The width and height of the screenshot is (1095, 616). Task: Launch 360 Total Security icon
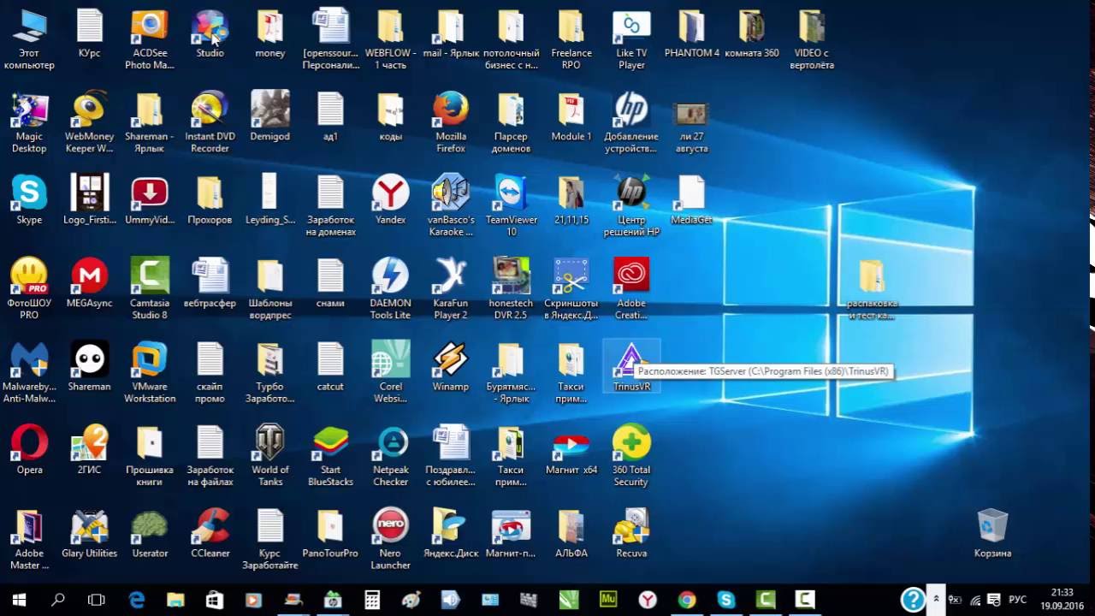[x=631, y=456]
